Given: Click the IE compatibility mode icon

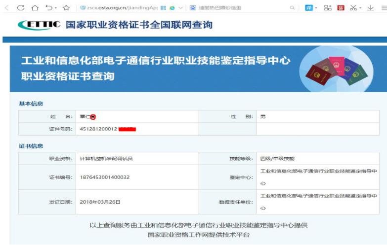Looking at the screenshot, I should [172, 8].
